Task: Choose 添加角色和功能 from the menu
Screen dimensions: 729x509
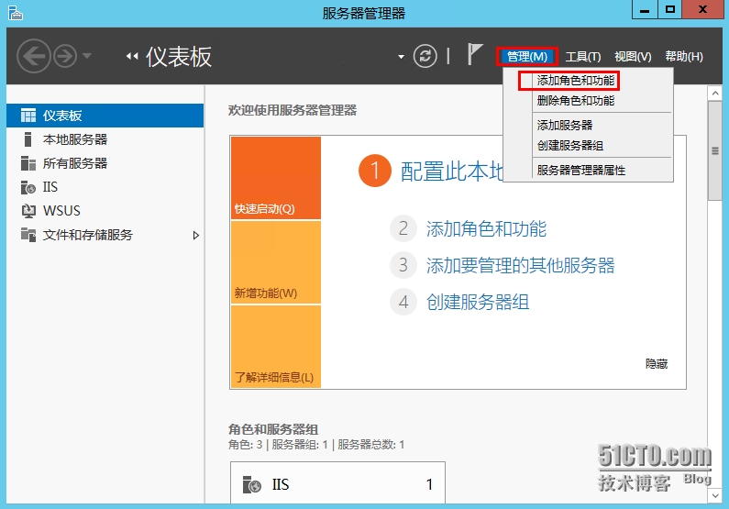Action: click(x=576, y=81)
